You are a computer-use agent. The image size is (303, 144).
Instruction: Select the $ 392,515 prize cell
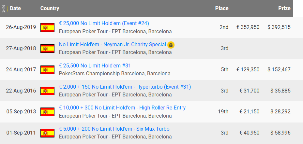coord(279,27)
